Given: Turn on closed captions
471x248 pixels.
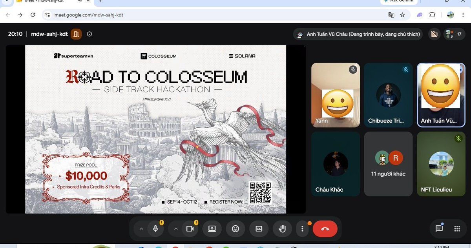Looking at the screenshot, I should 259,229.
